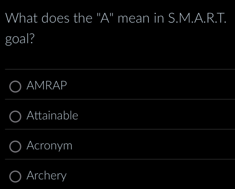
Task: Choose the Attainable radio button
Action: 15,117
